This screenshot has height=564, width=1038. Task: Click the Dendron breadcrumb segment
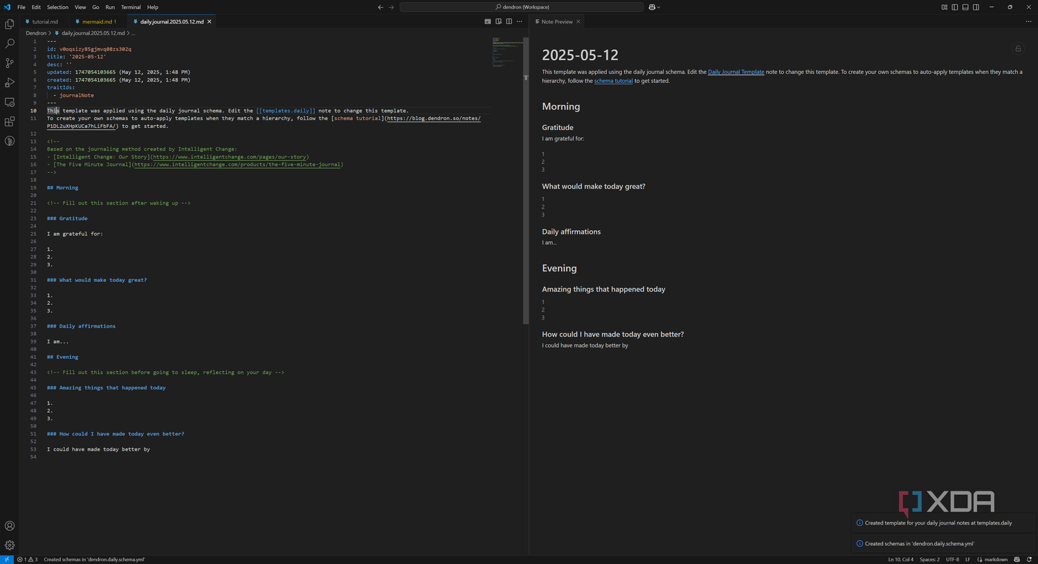tap(36, 33)
